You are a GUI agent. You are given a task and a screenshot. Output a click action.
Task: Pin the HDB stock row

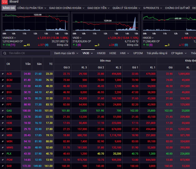pyautogui.click(x=3, y=123)
